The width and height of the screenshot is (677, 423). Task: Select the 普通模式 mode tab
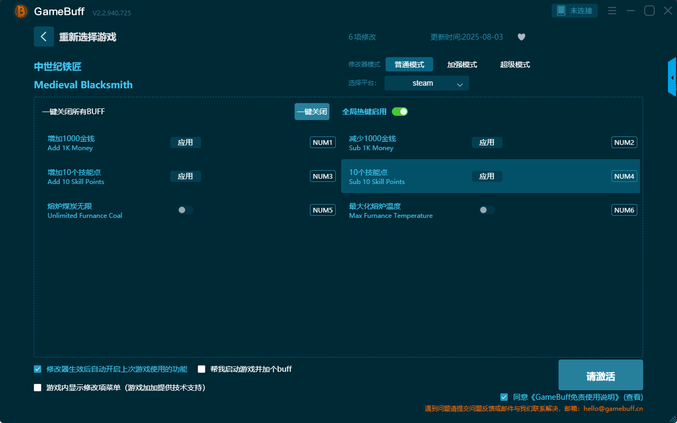coord(409,65)
